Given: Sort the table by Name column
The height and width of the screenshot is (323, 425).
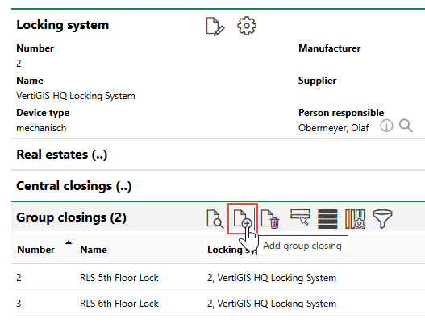Looking at the screenshot, I should [x=94, y=250].
